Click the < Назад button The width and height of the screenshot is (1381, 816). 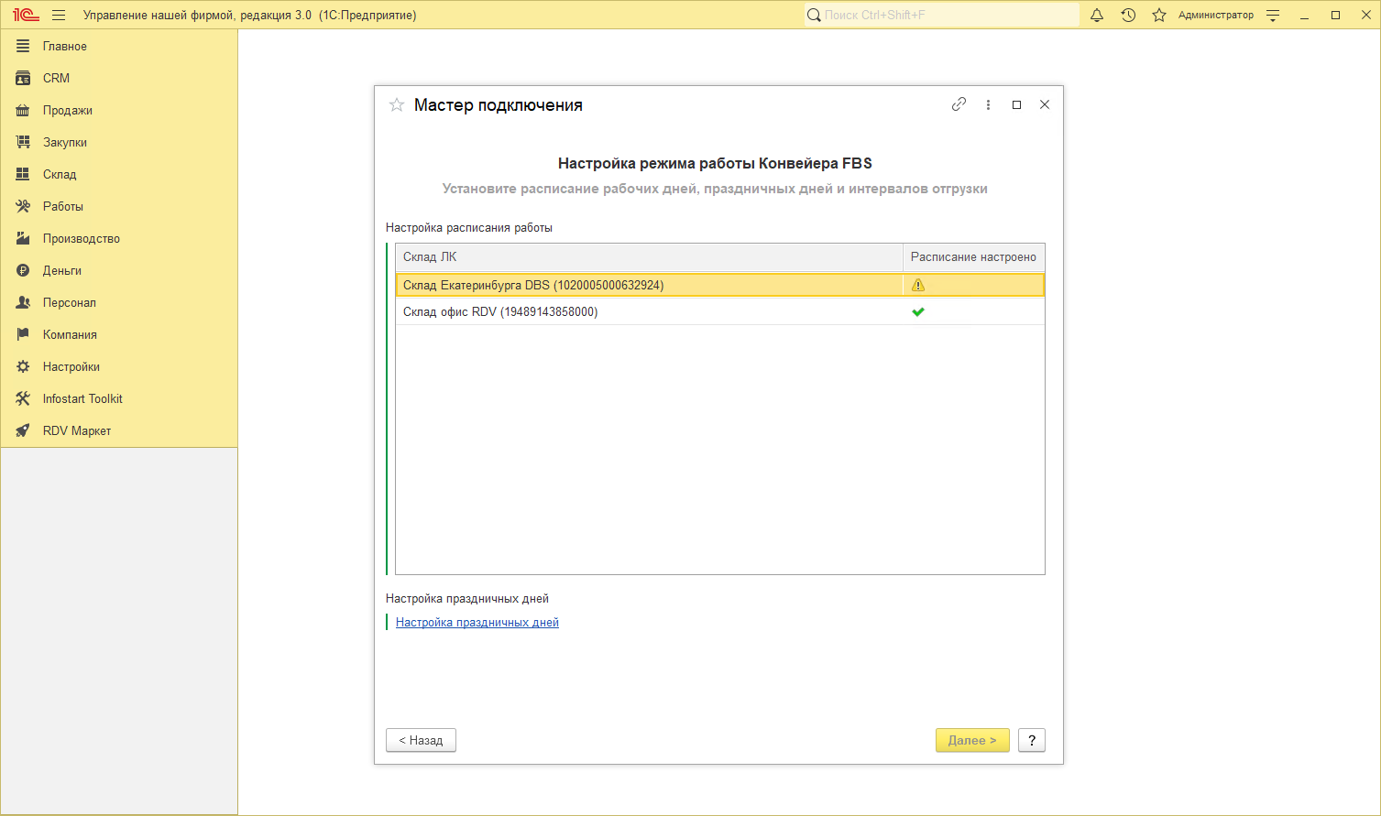(421, 740)
